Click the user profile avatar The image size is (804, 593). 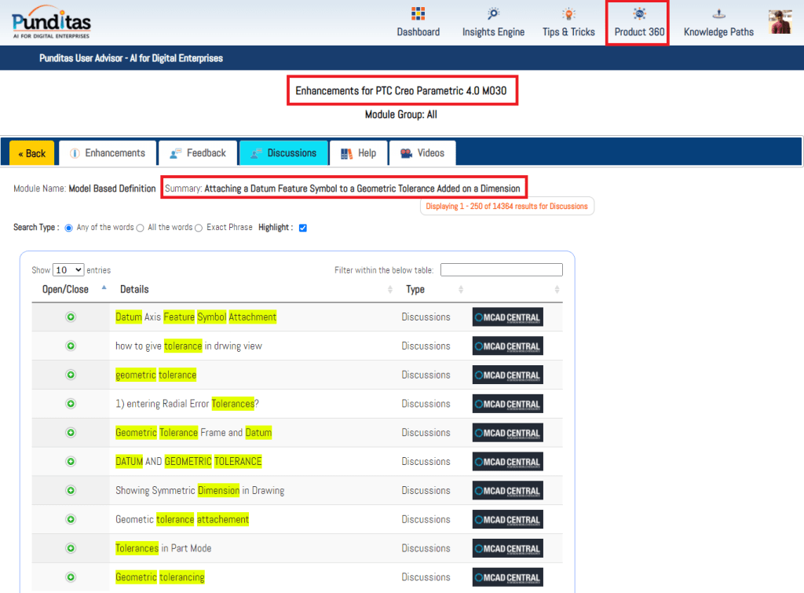click(x=780, y=22)
